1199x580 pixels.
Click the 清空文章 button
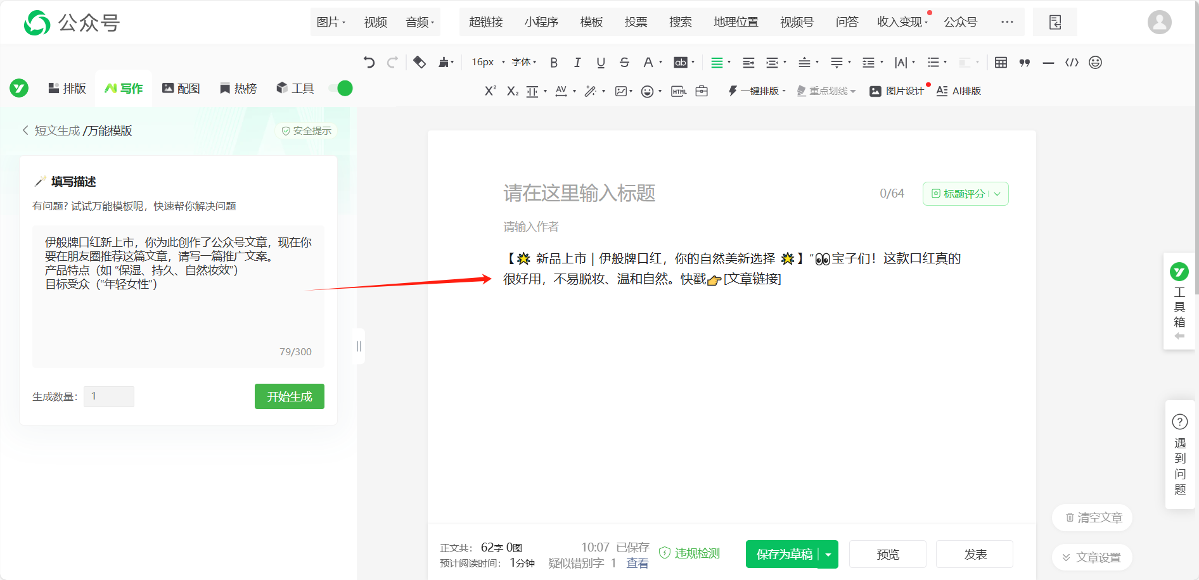pos(1093,518)
